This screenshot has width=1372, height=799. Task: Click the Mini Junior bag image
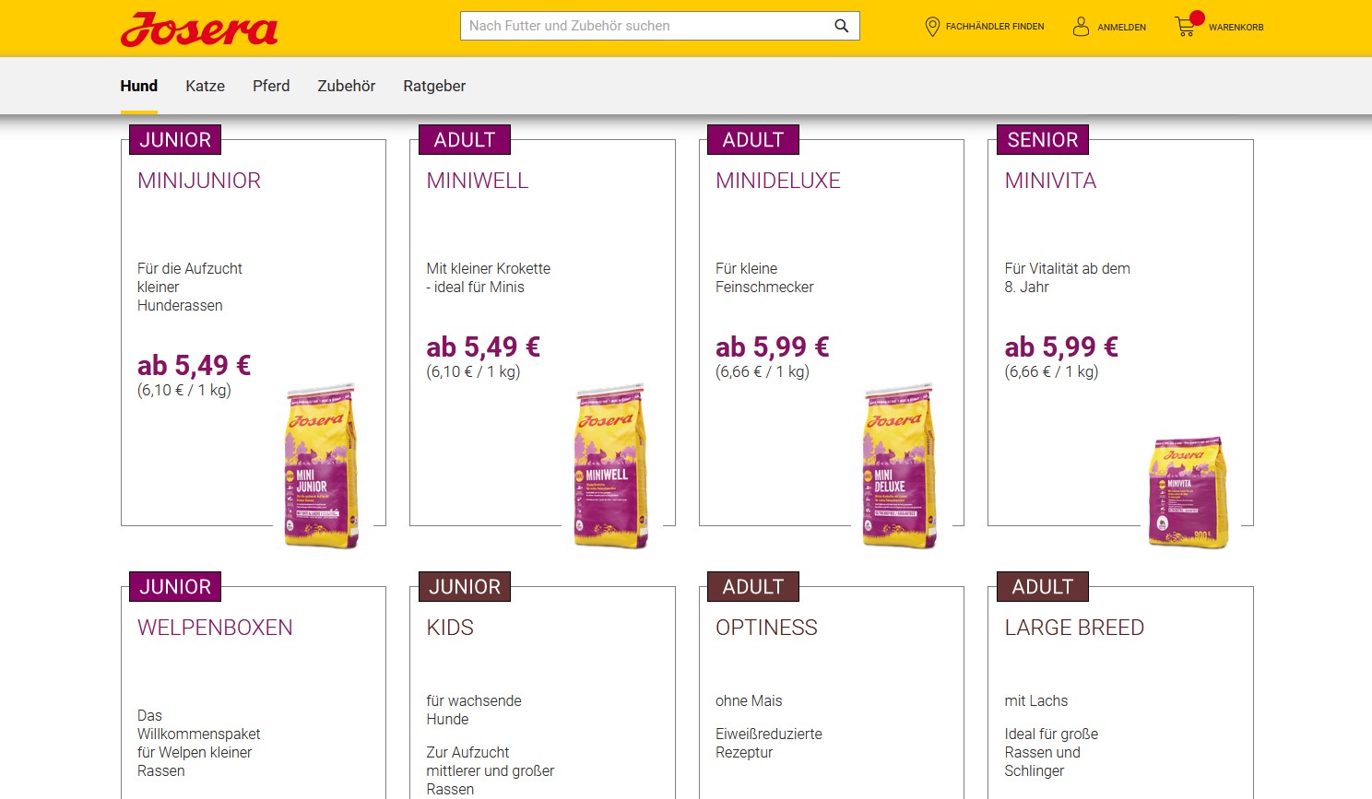tap(320, 465)
